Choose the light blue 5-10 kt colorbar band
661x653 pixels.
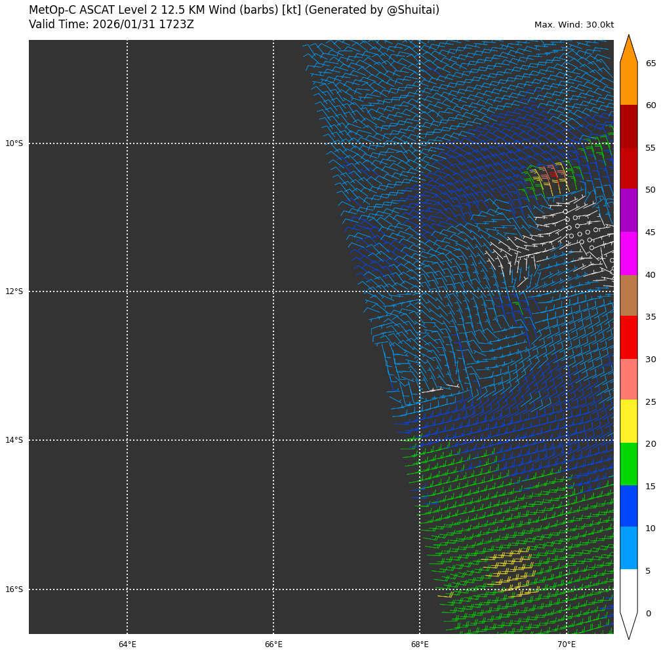tap(628, 548)
